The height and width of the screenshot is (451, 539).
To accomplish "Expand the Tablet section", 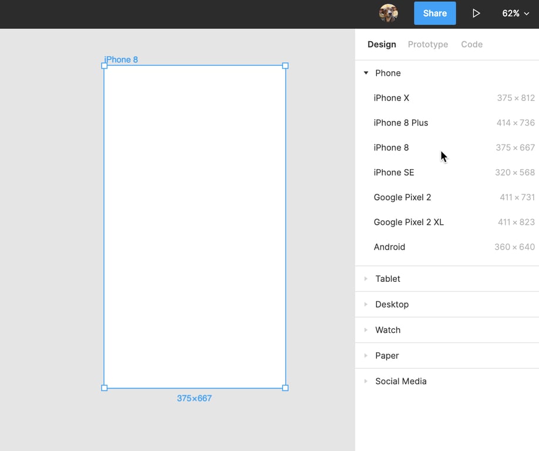I will (x=388, y=279).
